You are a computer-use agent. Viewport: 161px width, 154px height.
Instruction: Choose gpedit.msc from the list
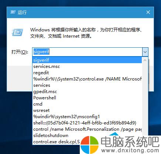click(87, 92)
